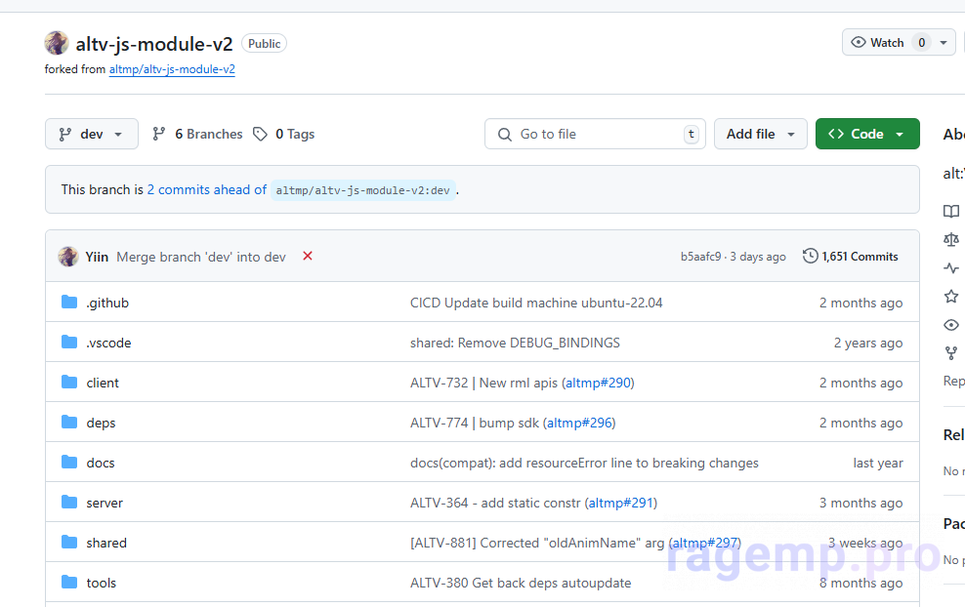Screen dimensions: 965x607
Task: Click the stars icon in sidebar
Action: 951,297
